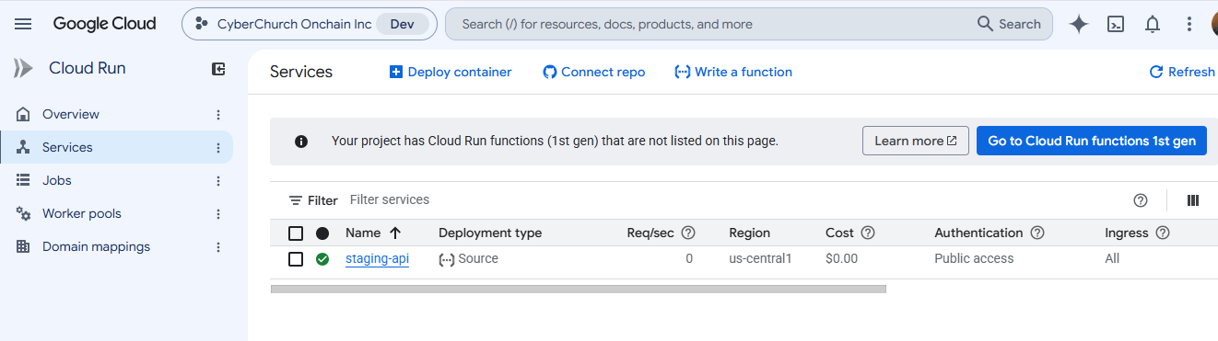The width and height of the screenshot is (1218, 341).
Task: Click the Deployment type column header
Action: [490, 233]
